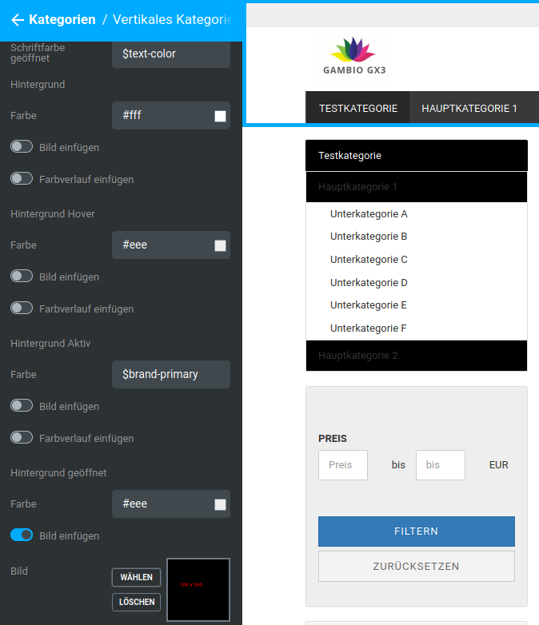Disable Bild einfügen under Hintergrund geöffnet
The height and width of the screenshot is (625, 539).
22,535
